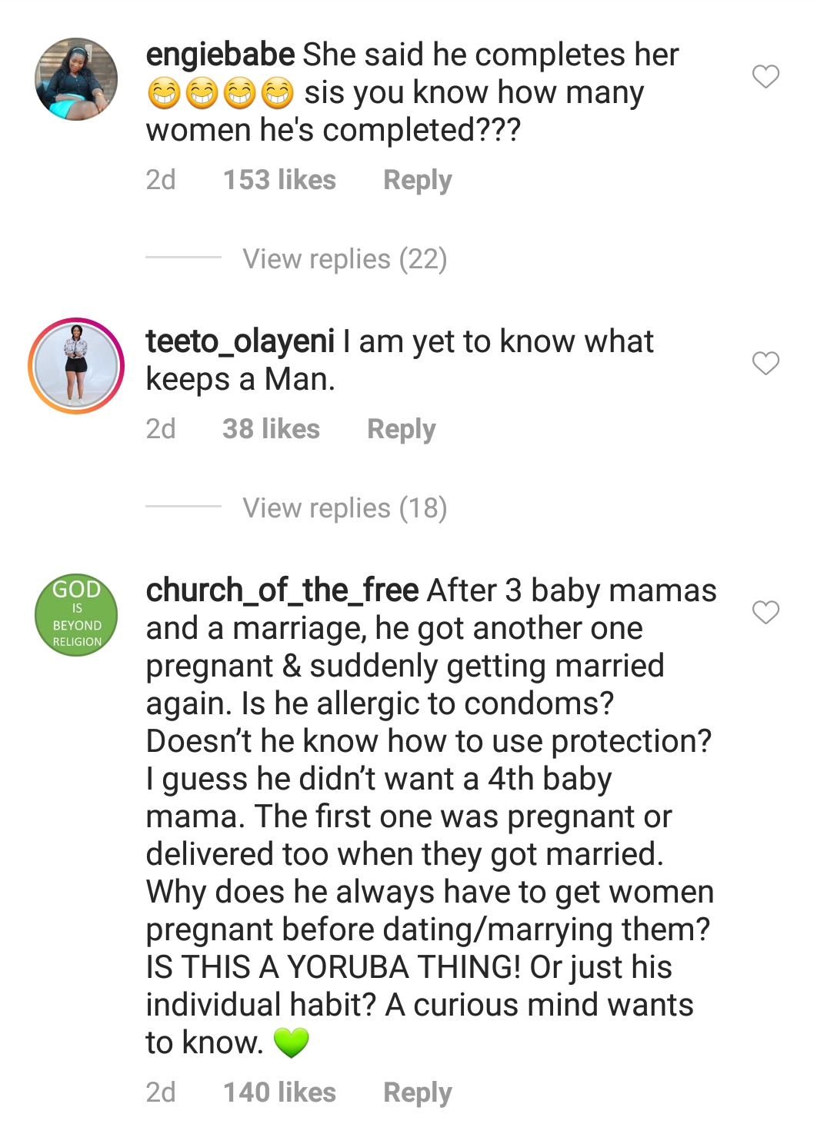Tap the first grinning emoji in engiebabe's comment
The height and width of the screenshot is (1124, 817).
click(x=164, y=93)
